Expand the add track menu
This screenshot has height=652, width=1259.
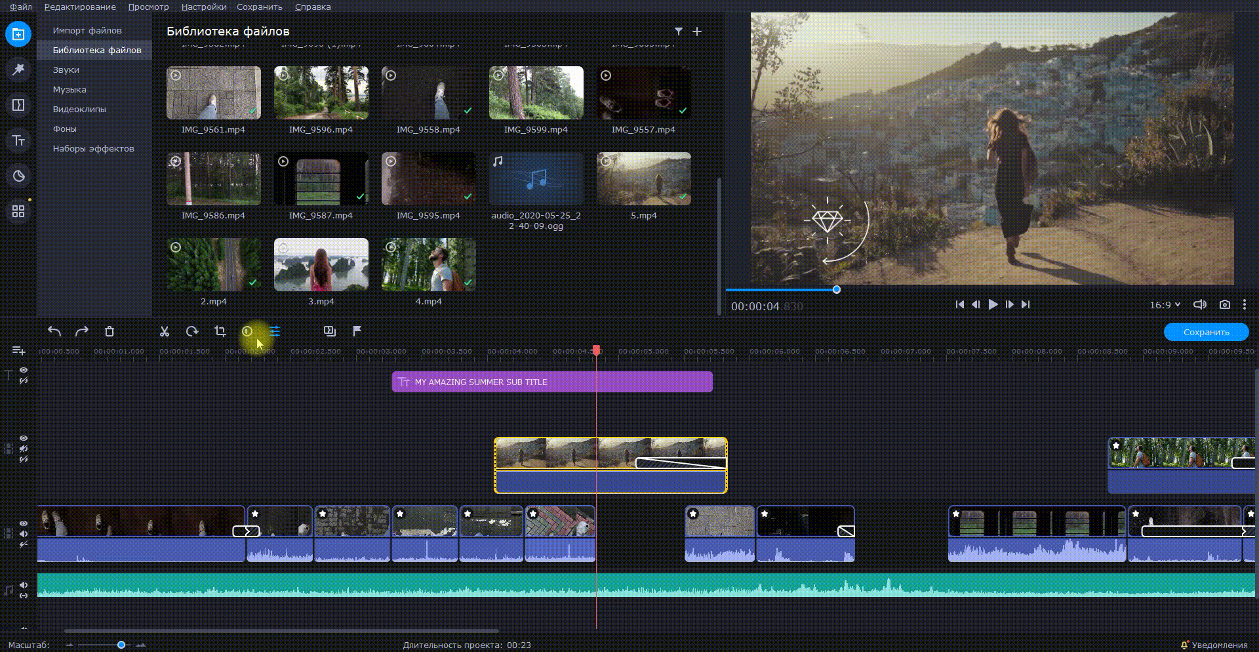(18, 351)
